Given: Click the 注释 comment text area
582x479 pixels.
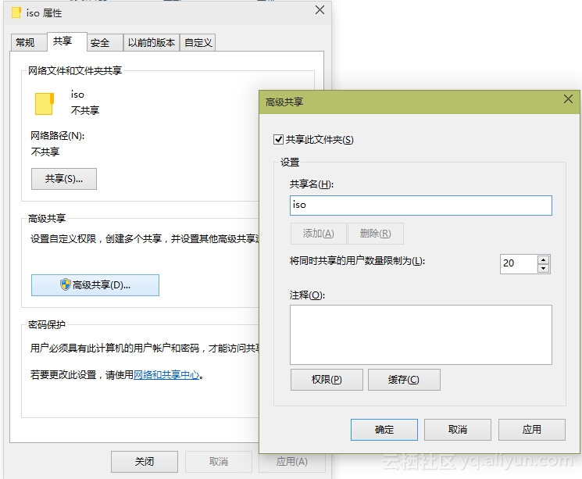Looking at the screenshot, I should (420, 334).
